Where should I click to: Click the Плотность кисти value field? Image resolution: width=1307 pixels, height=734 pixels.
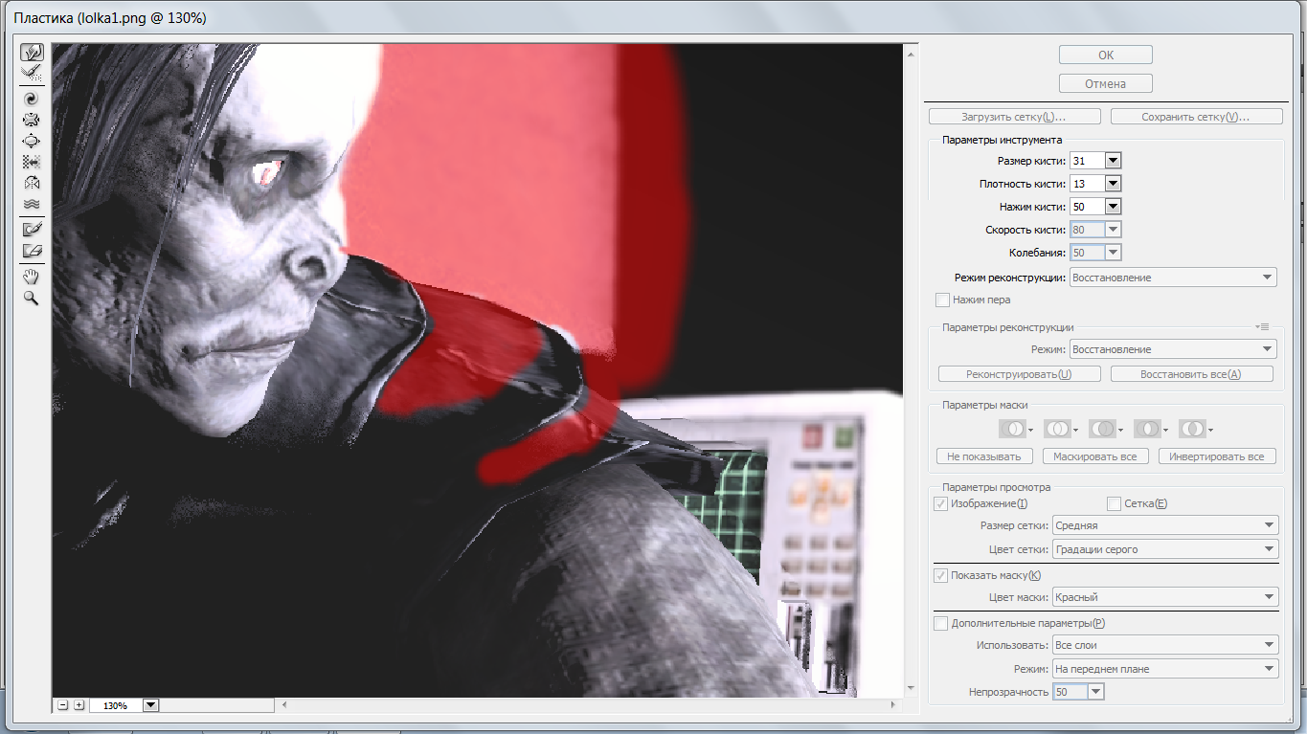coord(1087,184)
